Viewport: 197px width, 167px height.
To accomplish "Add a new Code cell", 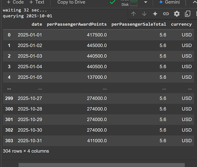I will pos(15,2).
